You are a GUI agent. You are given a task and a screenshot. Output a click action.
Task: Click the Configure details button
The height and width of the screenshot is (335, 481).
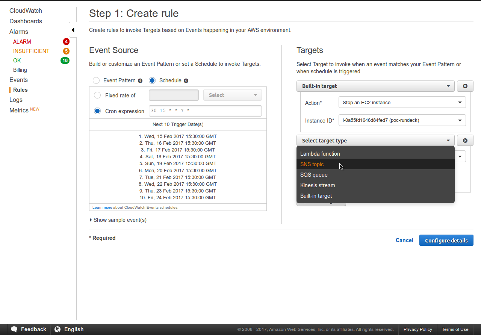[x=446, y=240]
